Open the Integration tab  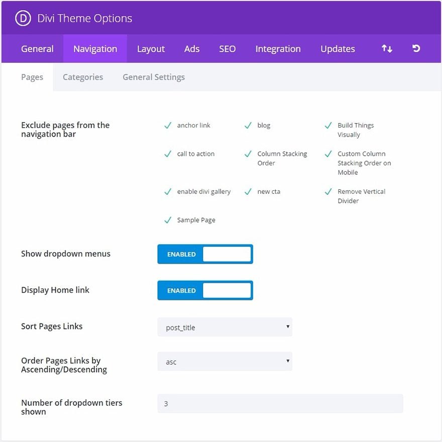(x=278, y=49)
